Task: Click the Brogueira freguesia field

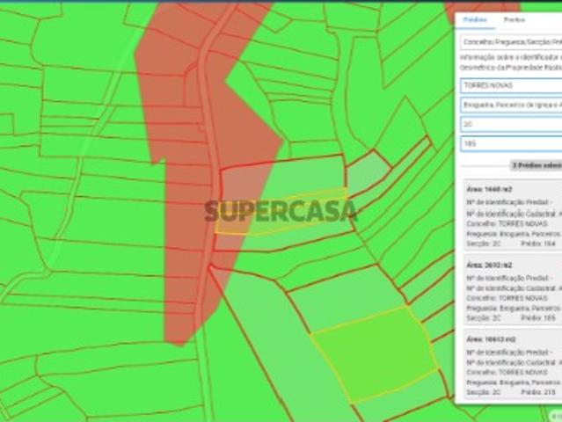Action: click(511, 105)
